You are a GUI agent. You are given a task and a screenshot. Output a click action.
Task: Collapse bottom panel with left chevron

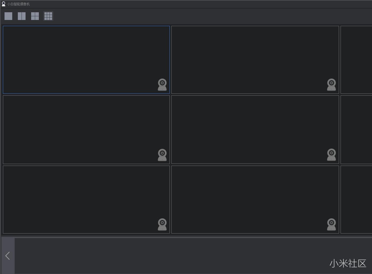pos(8,256)
